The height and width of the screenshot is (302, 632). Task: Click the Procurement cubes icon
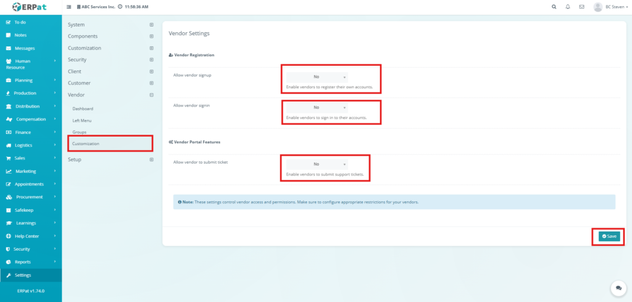click(9, 197)
